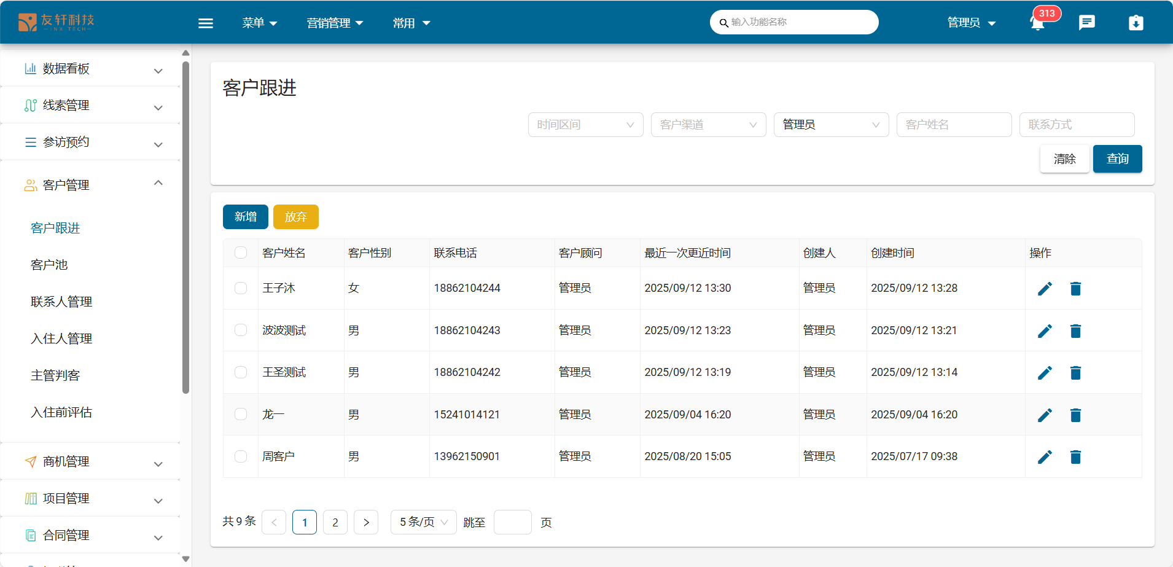Click the 查询 search button
Image resolution: width=1173 pixels, height=567 pixels.
tap(1117, 159)
